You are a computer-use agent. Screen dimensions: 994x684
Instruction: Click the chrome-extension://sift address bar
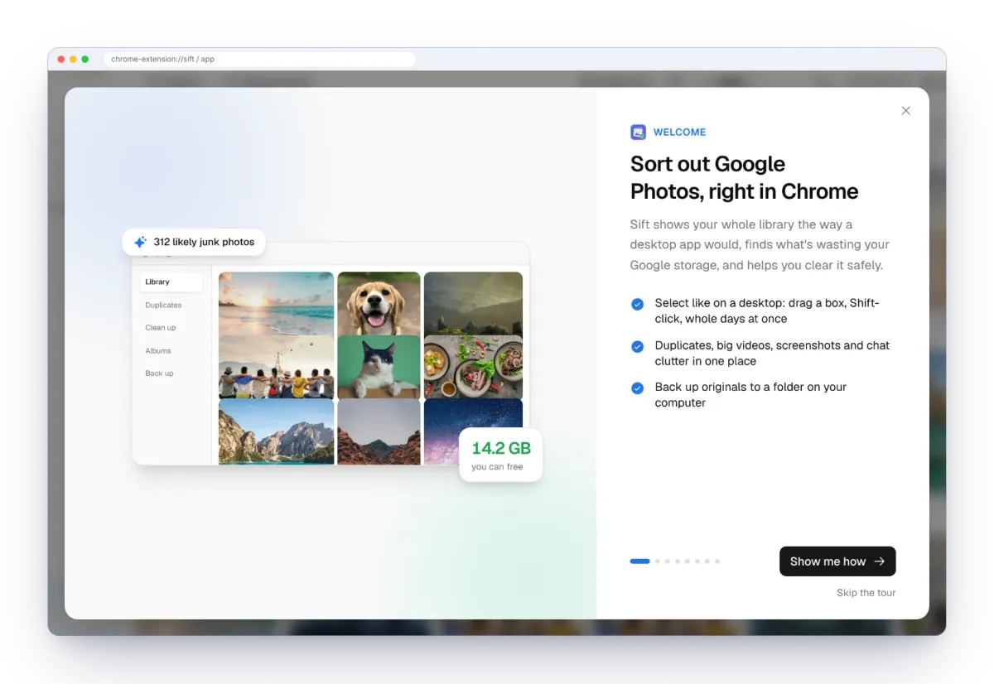tap(259, 59)
